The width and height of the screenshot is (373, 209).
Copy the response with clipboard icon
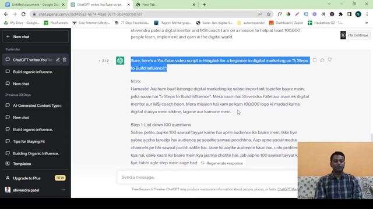(315, 60)
